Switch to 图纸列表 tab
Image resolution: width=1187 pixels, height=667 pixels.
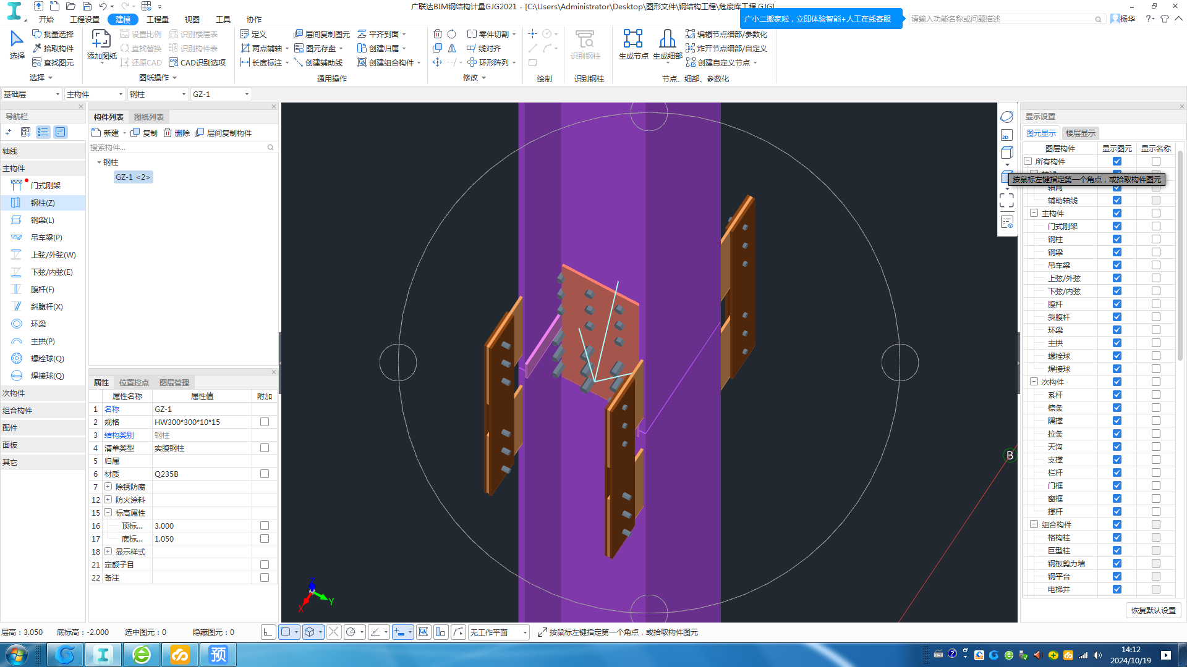[149, 117]
